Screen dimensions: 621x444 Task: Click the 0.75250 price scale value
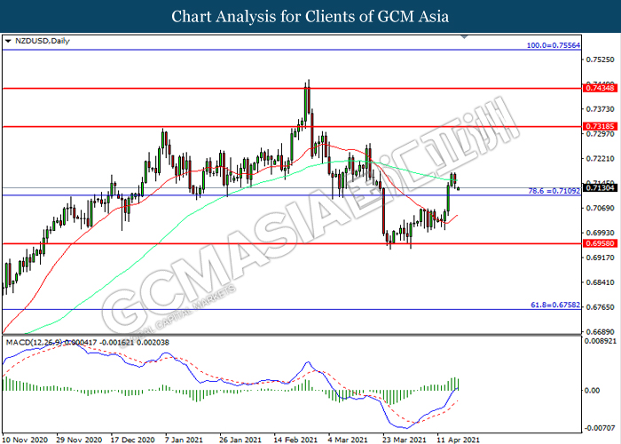[600, 59]
